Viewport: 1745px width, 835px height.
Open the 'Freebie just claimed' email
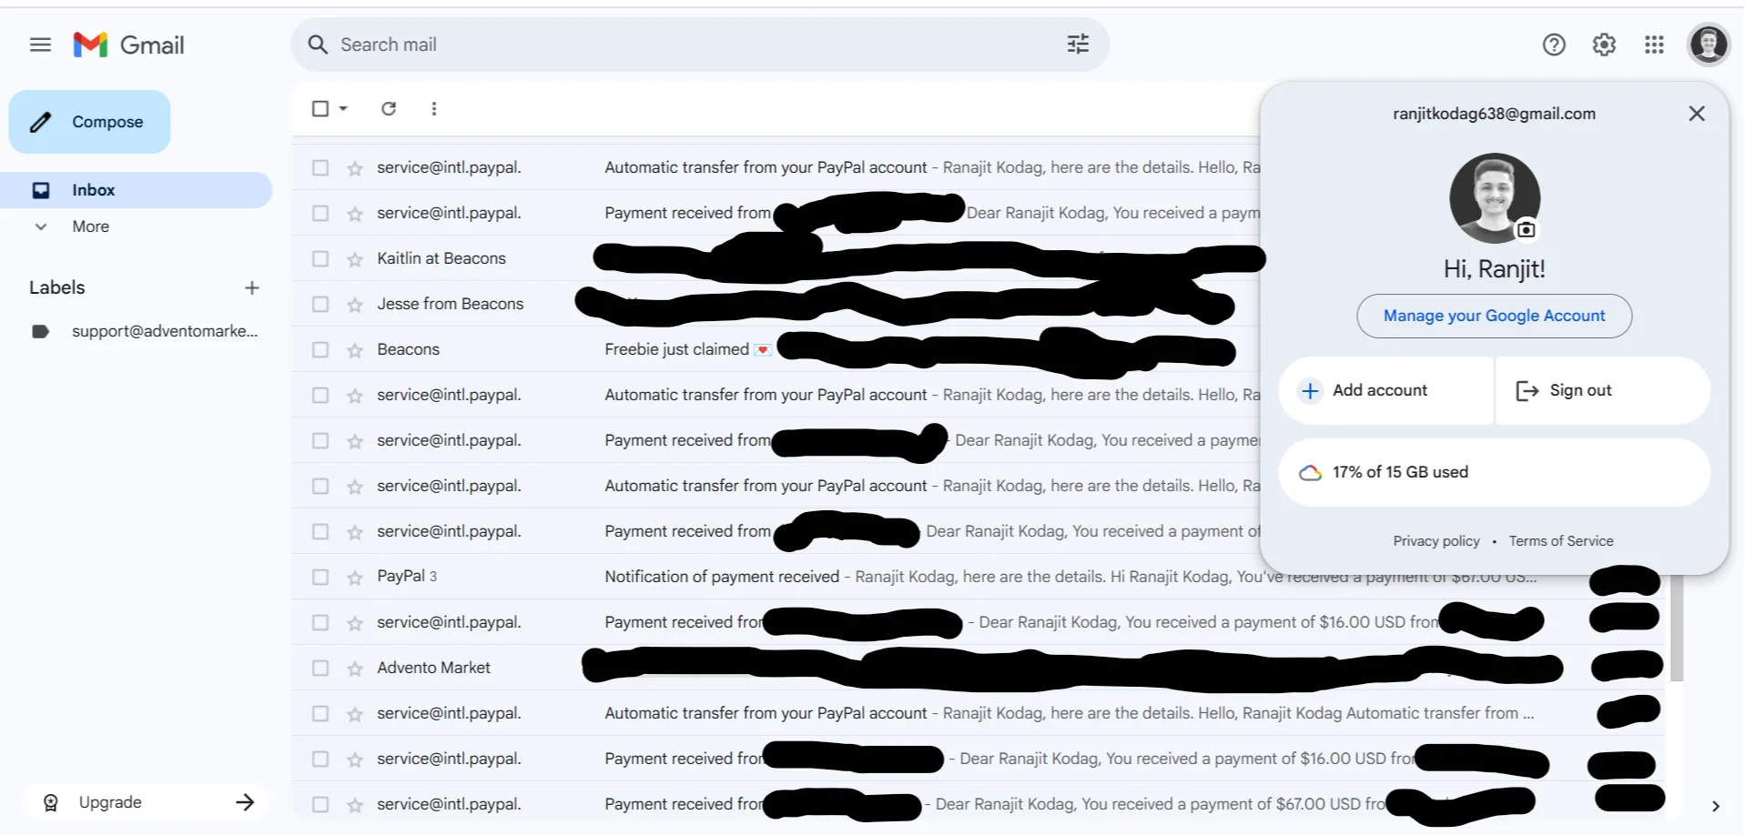[776, 349]
